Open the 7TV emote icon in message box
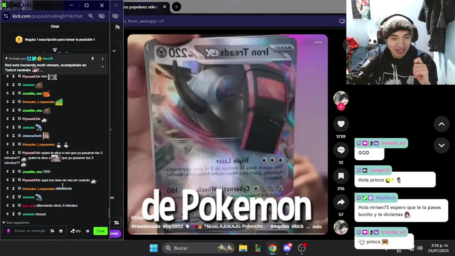The height and width of the screenshot is (256, 455). (52, 231)
